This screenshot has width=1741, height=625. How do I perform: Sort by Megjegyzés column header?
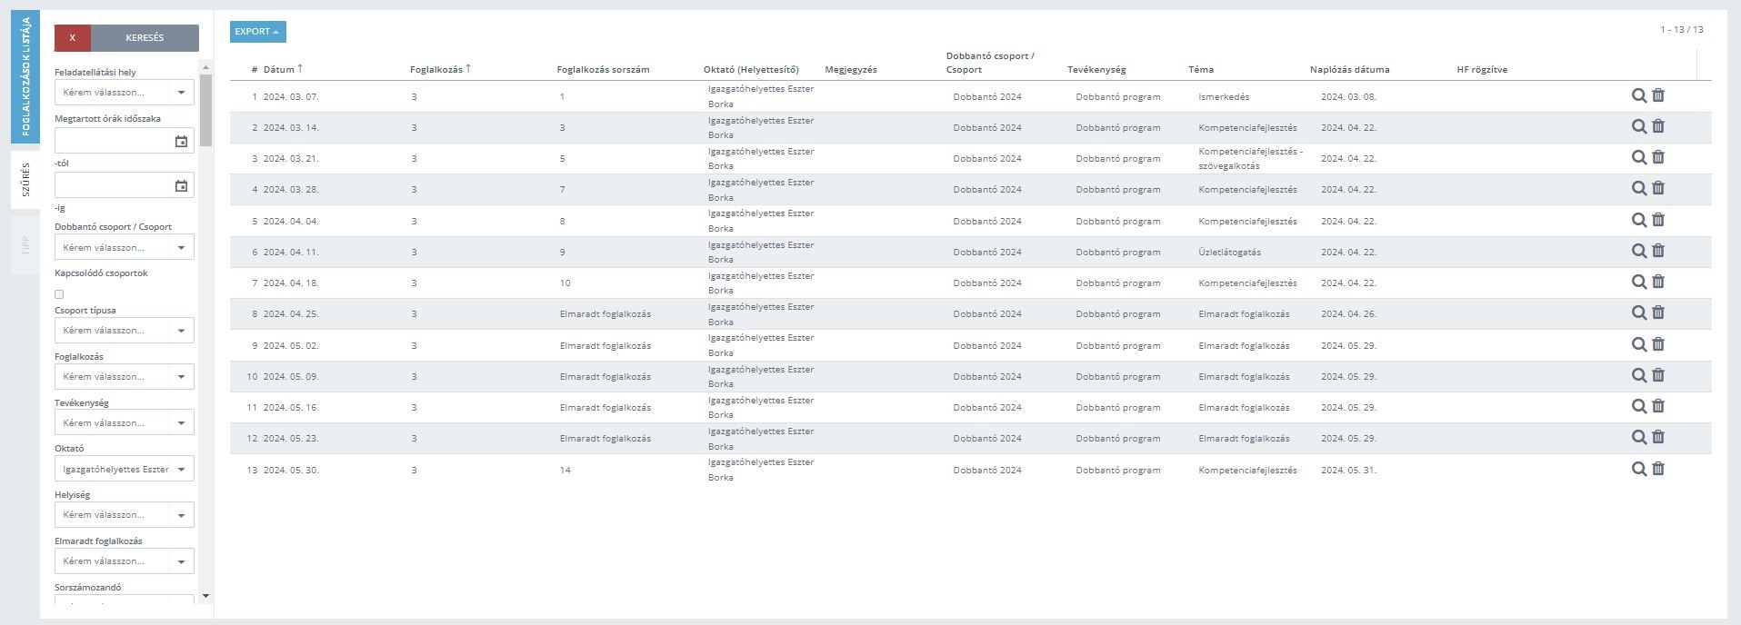[x=850, y=69]
